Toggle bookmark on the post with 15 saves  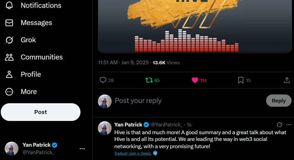click(x=241, y=80)
